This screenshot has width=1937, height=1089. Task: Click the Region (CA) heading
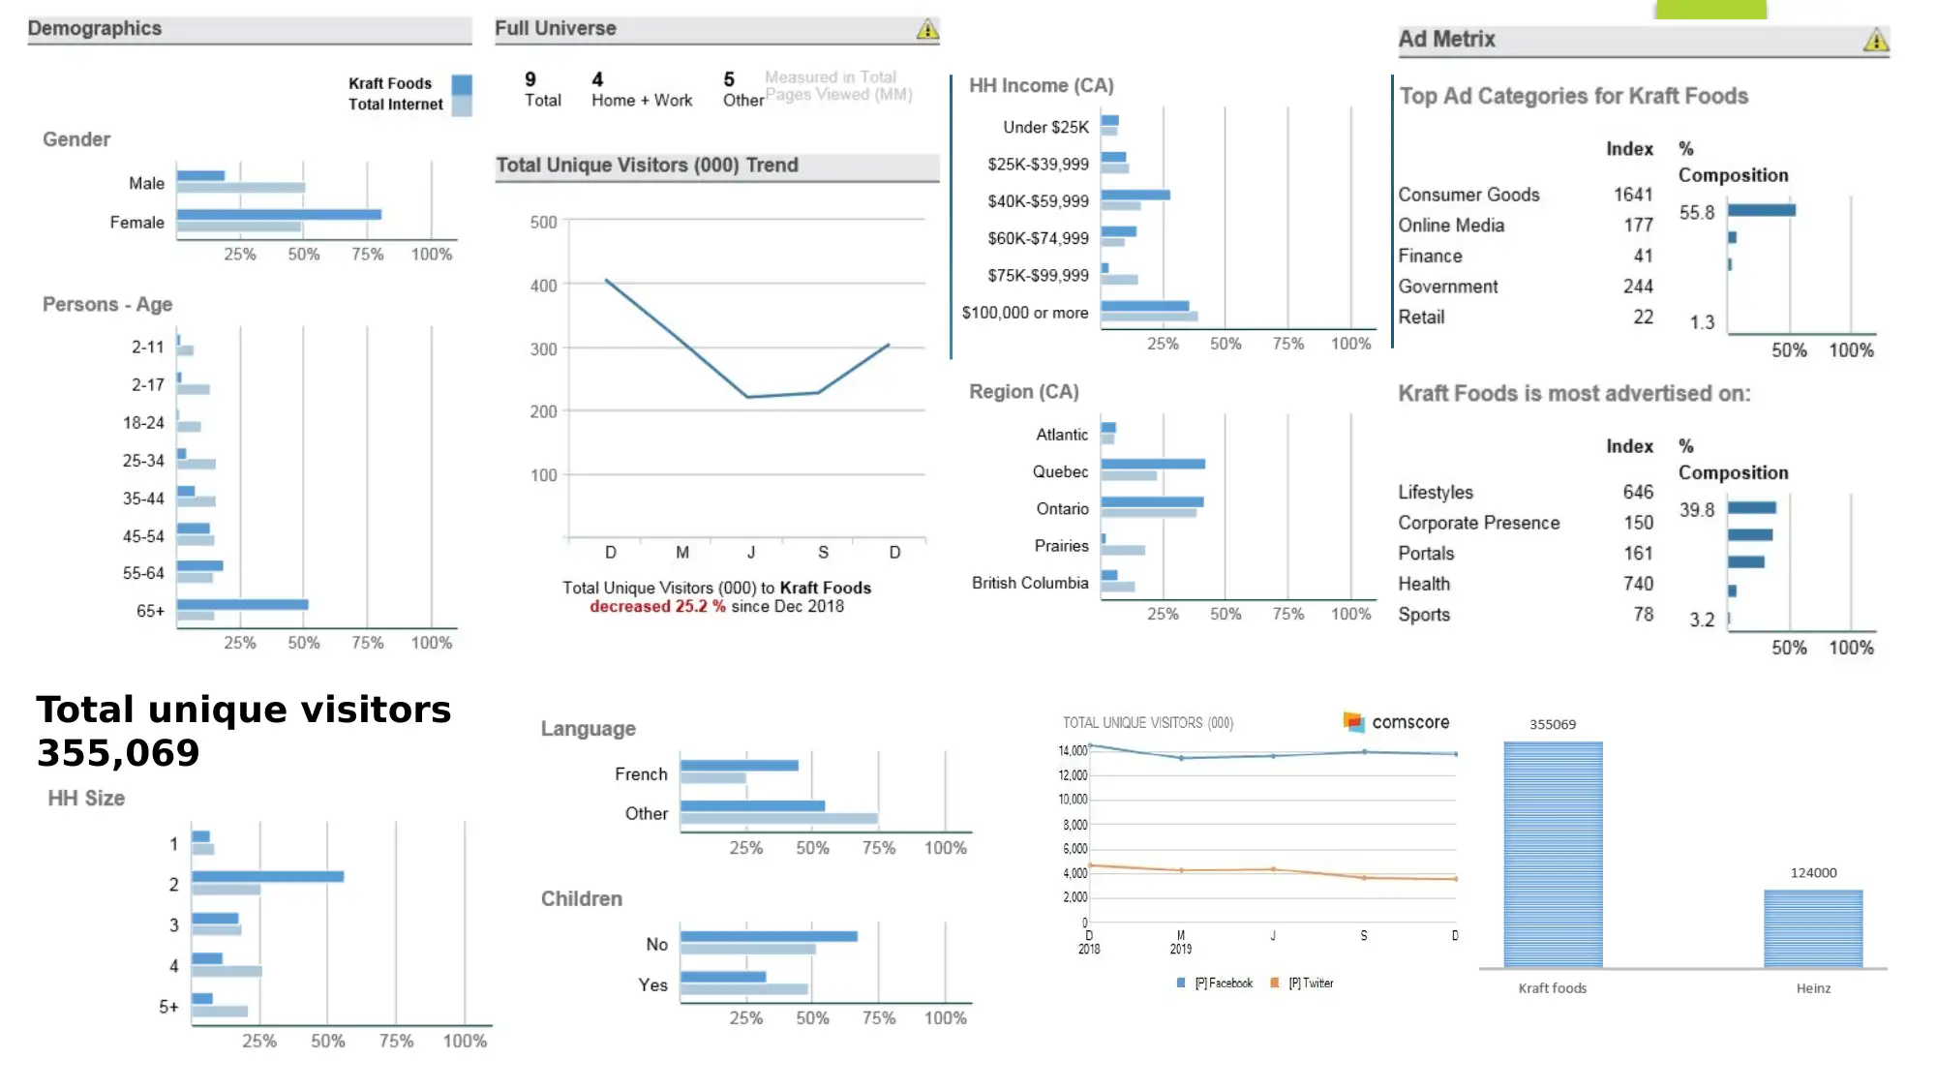coord(1024,392)
